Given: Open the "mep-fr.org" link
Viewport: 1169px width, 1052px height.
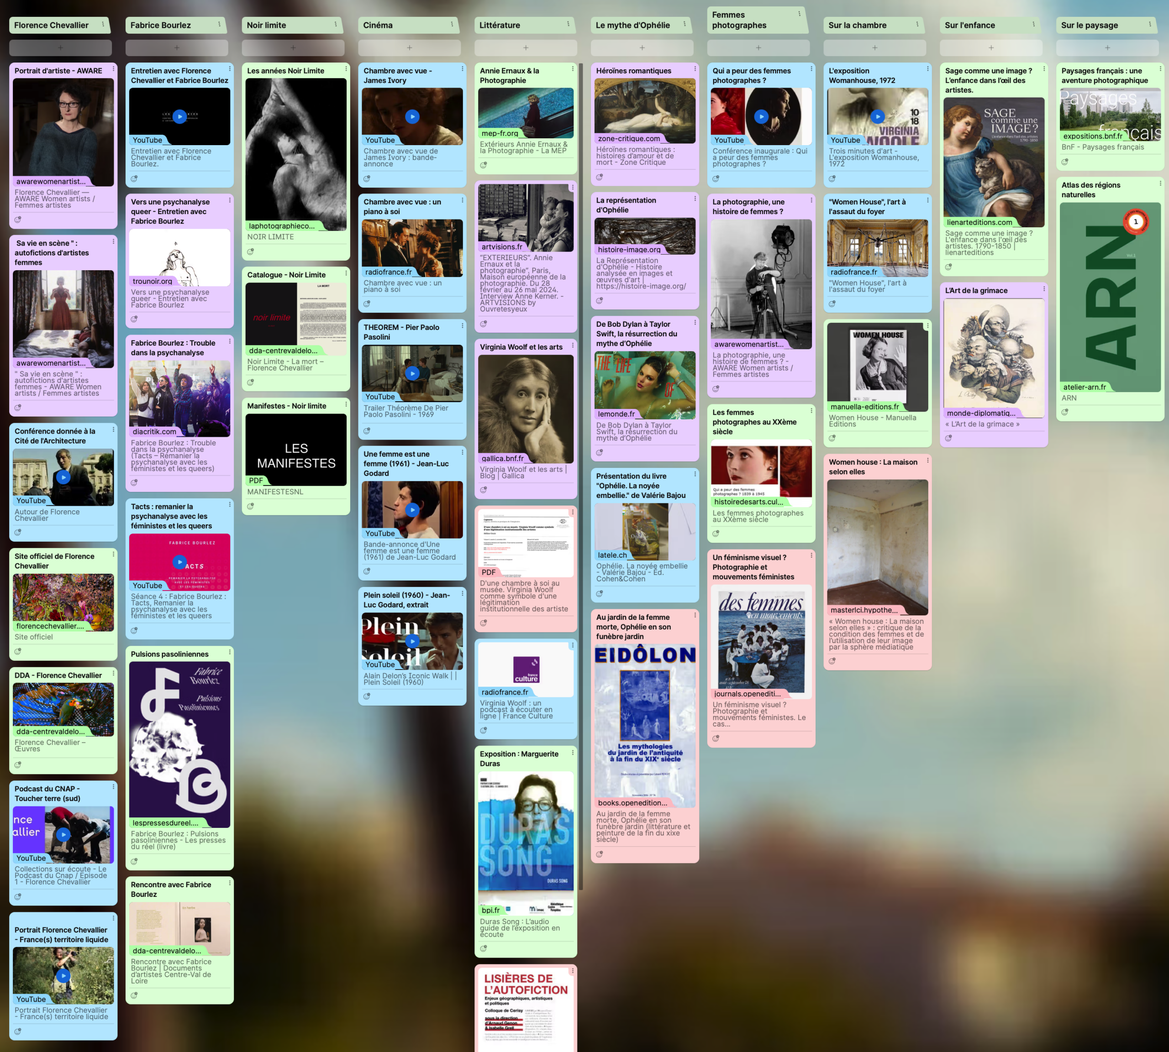Looking at the screenshot, I should [x=500, y=134].
